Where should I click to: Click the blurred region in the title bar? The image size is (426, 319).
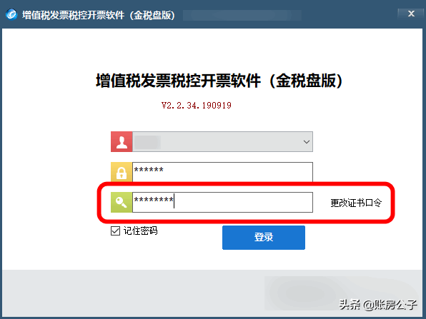tap(242, 15)
